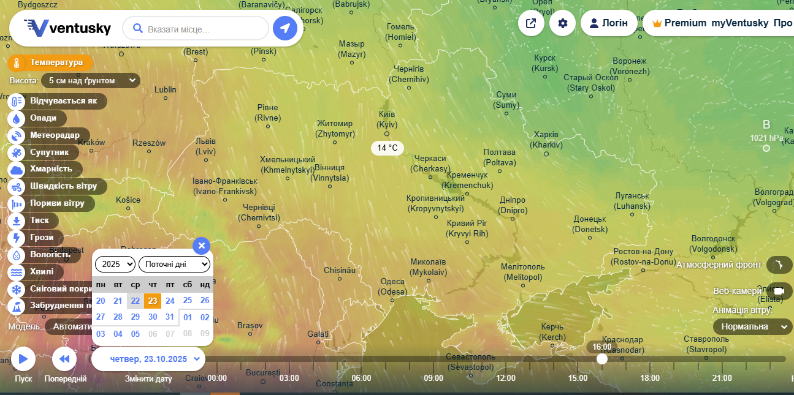794x395 pixels.
Task: Select the Метеорадар radar layer icon
Action: point(17,135)
